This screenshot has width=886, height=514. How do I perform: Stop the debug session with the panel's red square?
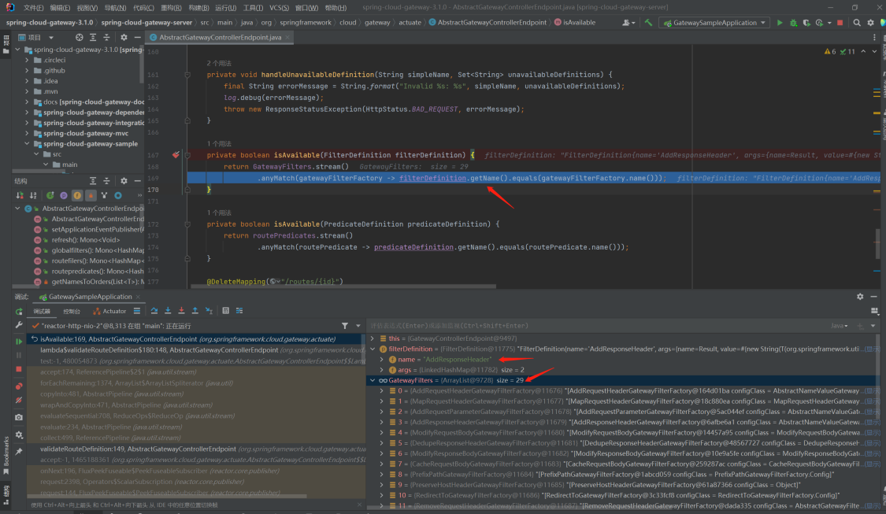coord(19,369)
